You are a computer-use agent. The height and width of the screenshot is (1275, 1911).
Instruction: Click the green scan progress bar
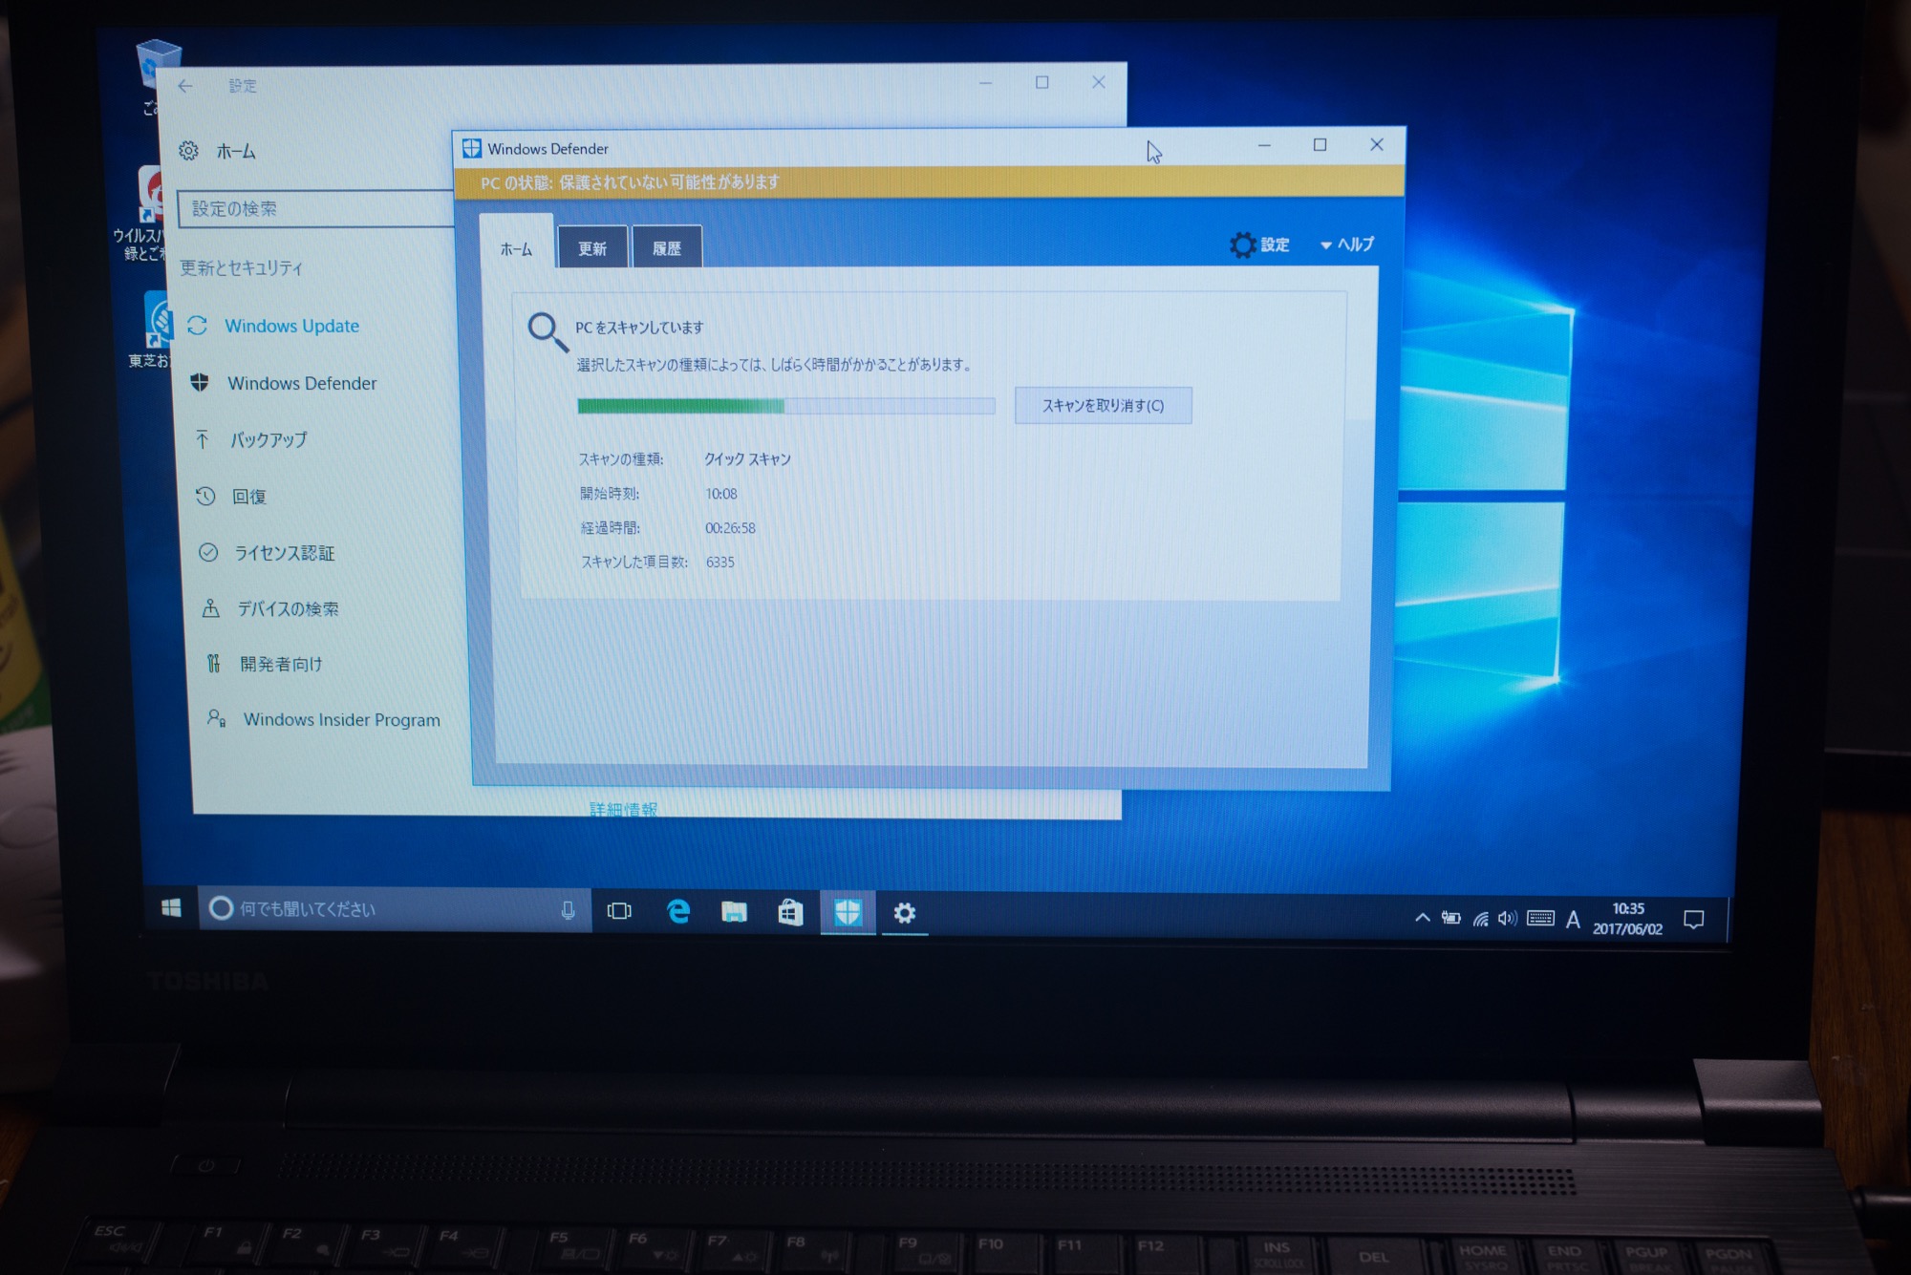pyautogui.click(x=785, y=406)
